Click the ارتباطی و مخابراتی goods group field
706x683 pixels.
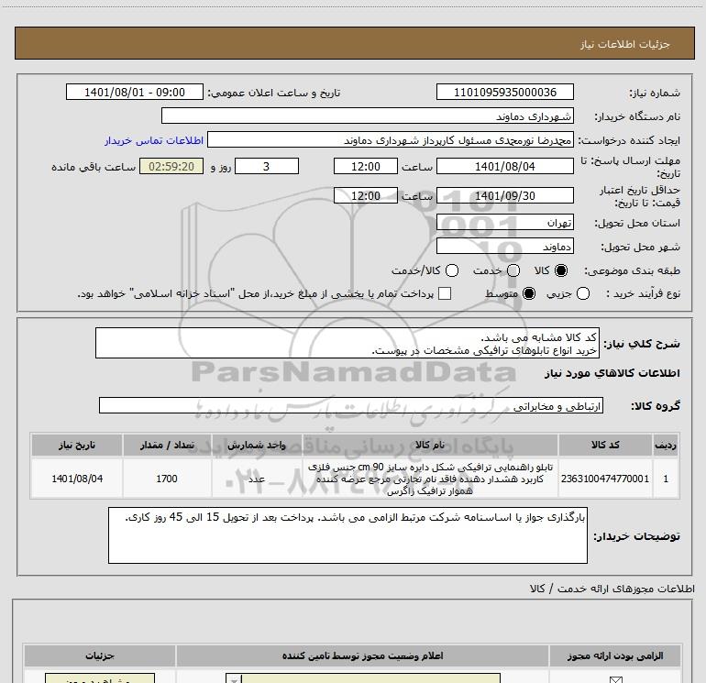pos(351,405)
